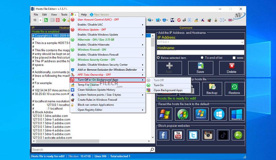The width and height of the screenshot is (276, 160).
Task: Reset hosts to Windows 10/11 default
Action: coord(237,114)
